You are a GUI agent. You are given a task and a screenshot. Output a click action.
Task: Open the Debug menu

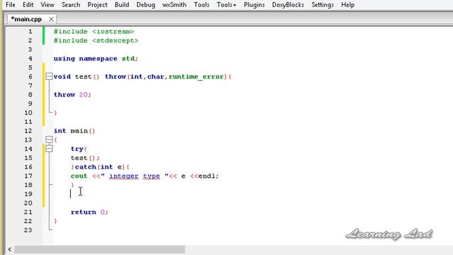pos(146,5)
